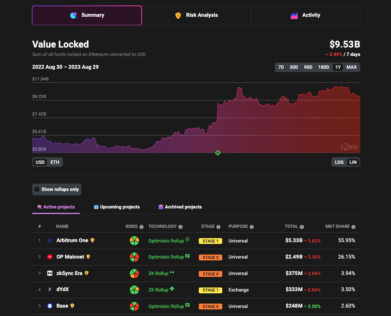Open the Arbitrum One project link
391x316 pixels.
[x=72, y=240]
